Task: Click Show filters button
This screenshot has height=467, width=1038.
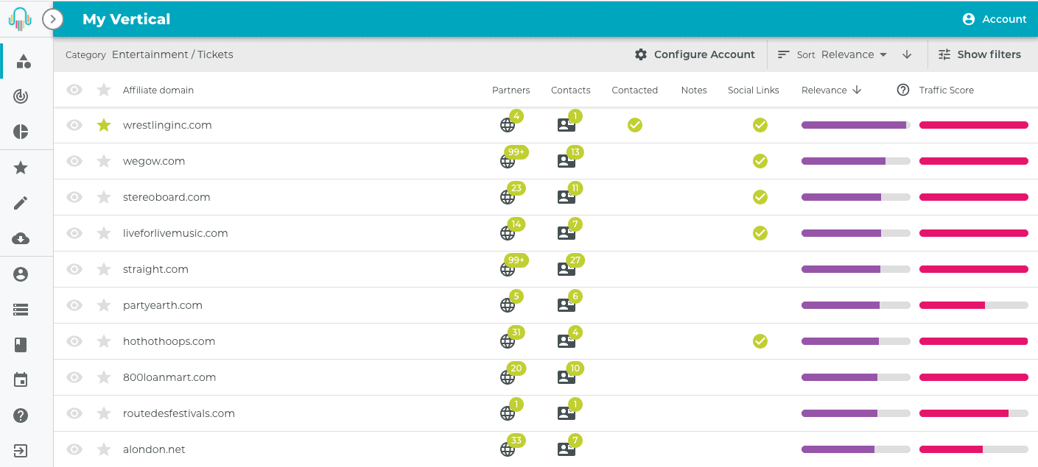Action: (979, 54)
